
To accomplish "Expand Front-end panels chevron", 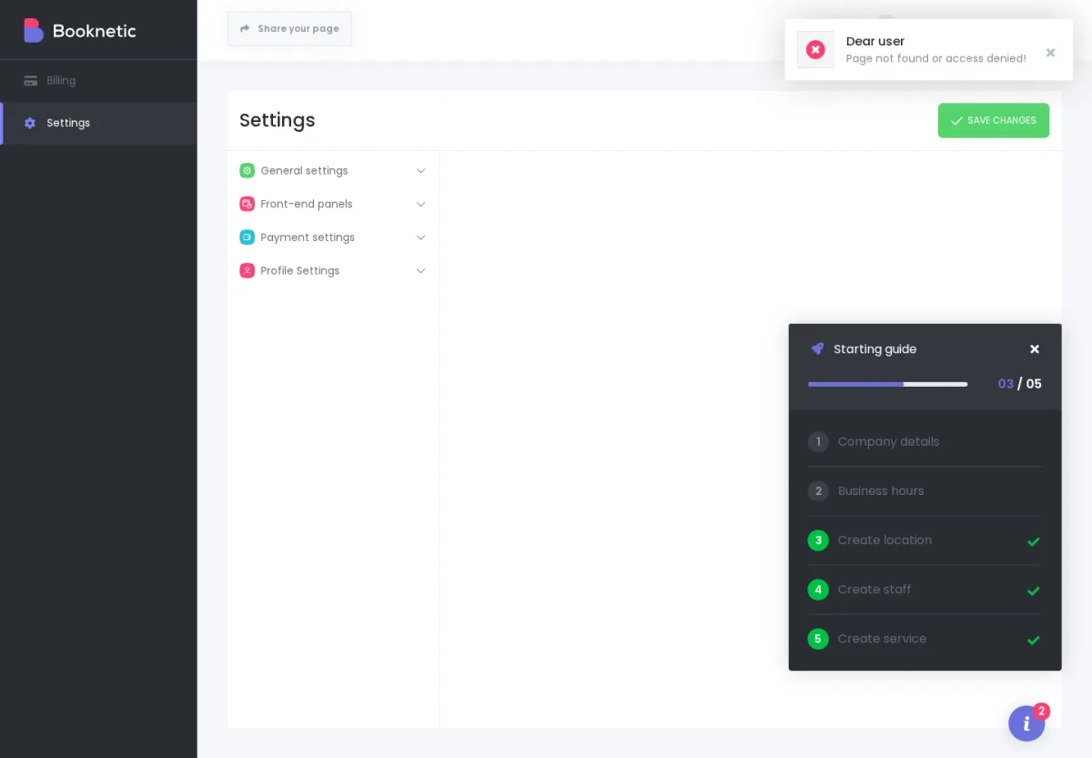I will pyautogui.click(x=420, y=204).
